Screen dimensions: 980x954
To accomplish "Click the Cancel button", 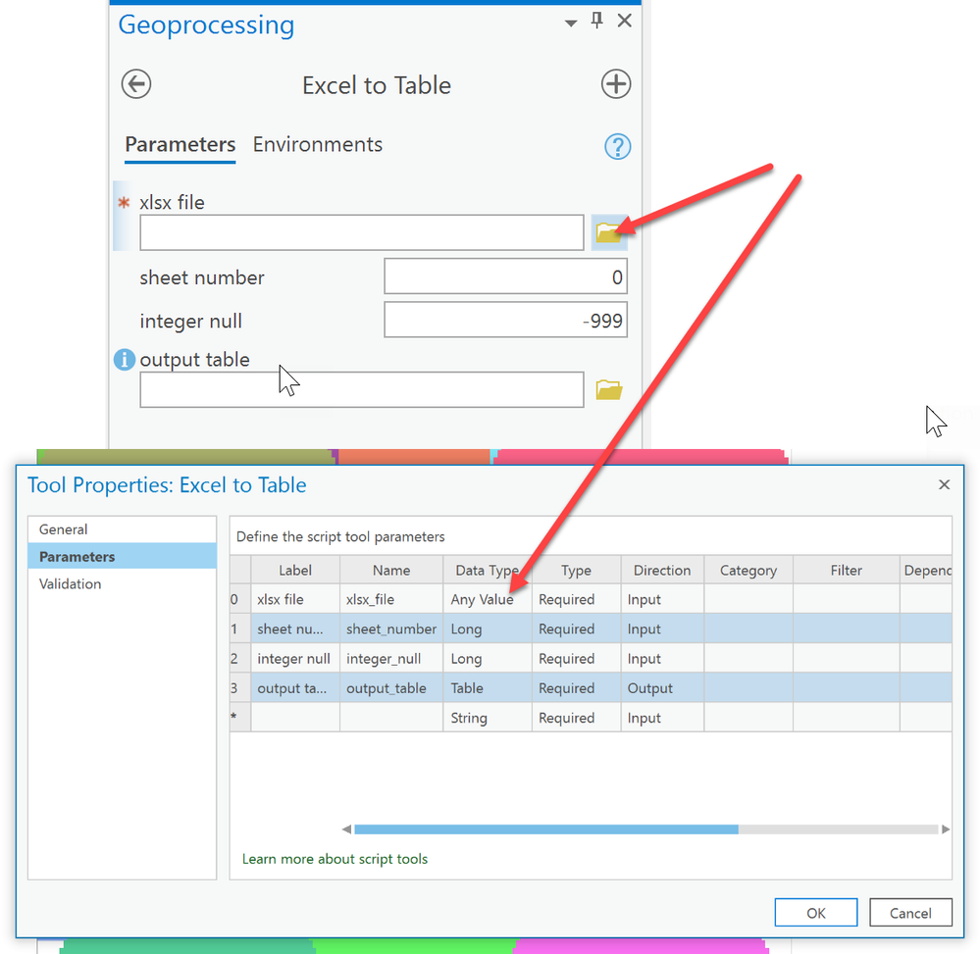I will click(x=910, y=912).
